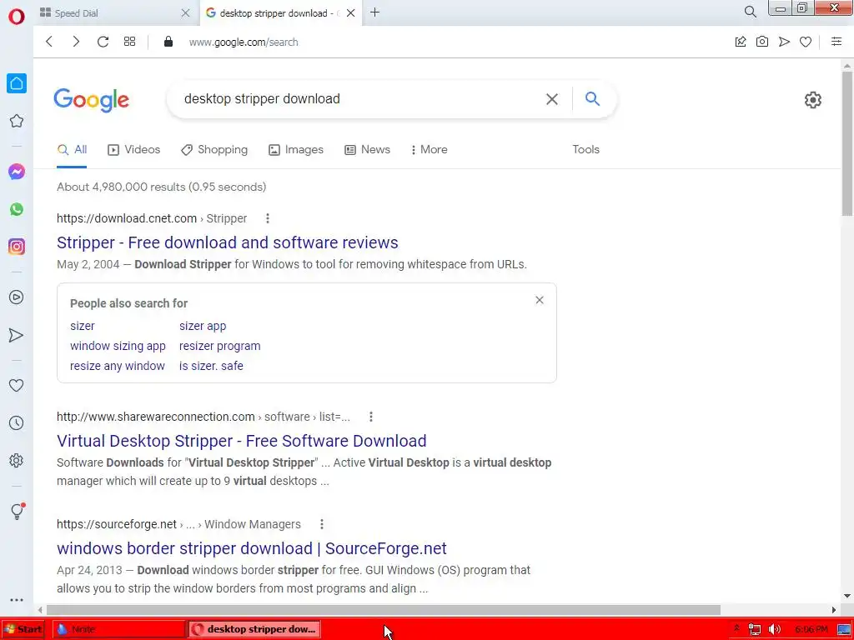Screen dimensions: 854x640
Task: Submit search with the blue magnifier button
Action: click(593, 98)
